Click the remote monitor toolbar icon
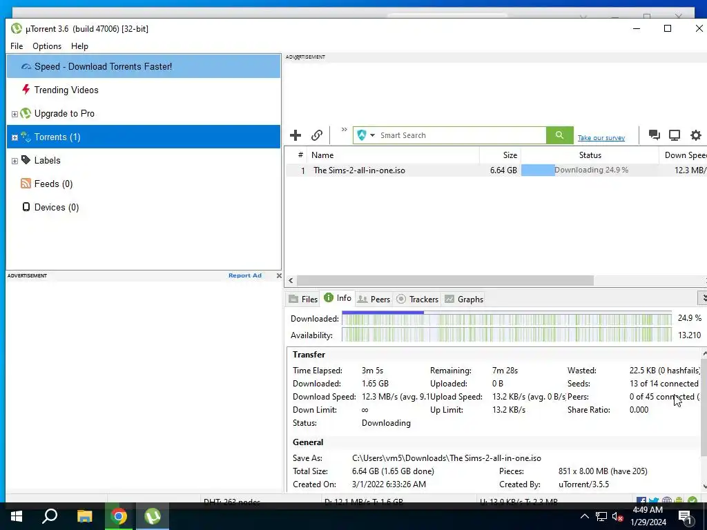Viewport: 707px width, 530px height. pyautogui.click(x=675, y=135)
